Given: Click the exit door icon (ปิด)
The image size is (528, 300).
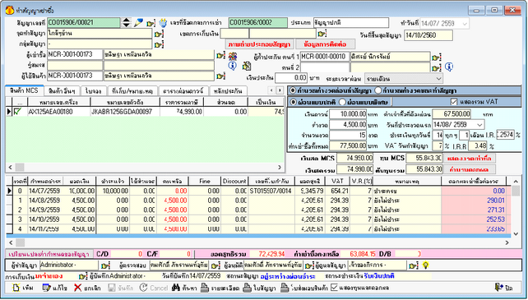Looking at the screenshot, I should coord(498,287).
